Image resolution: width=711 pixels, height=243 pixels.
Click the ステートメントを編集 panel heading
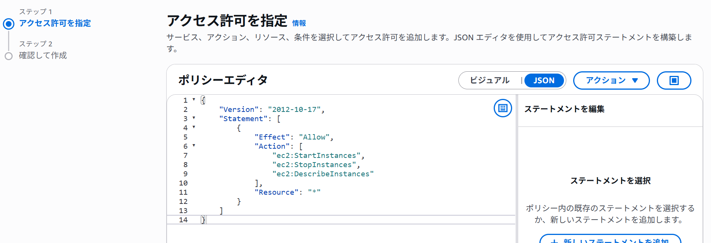pos(564,109)
